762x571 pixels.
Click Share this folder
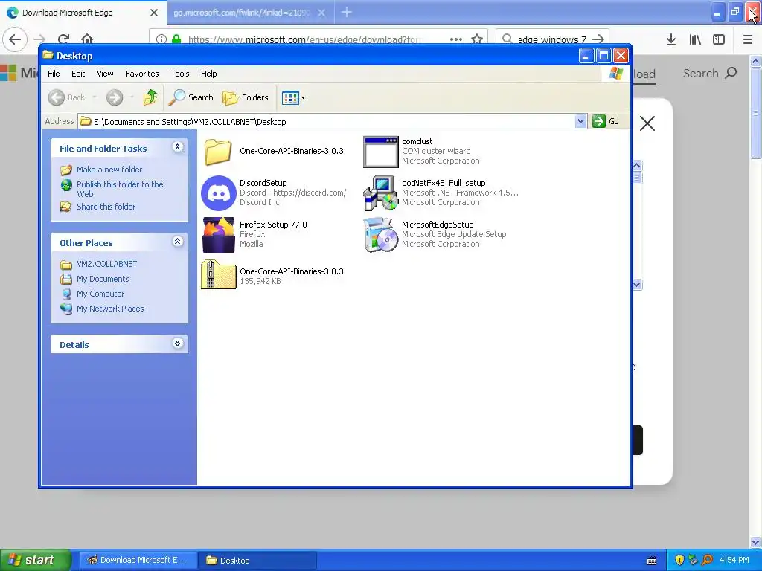point(106,207)
